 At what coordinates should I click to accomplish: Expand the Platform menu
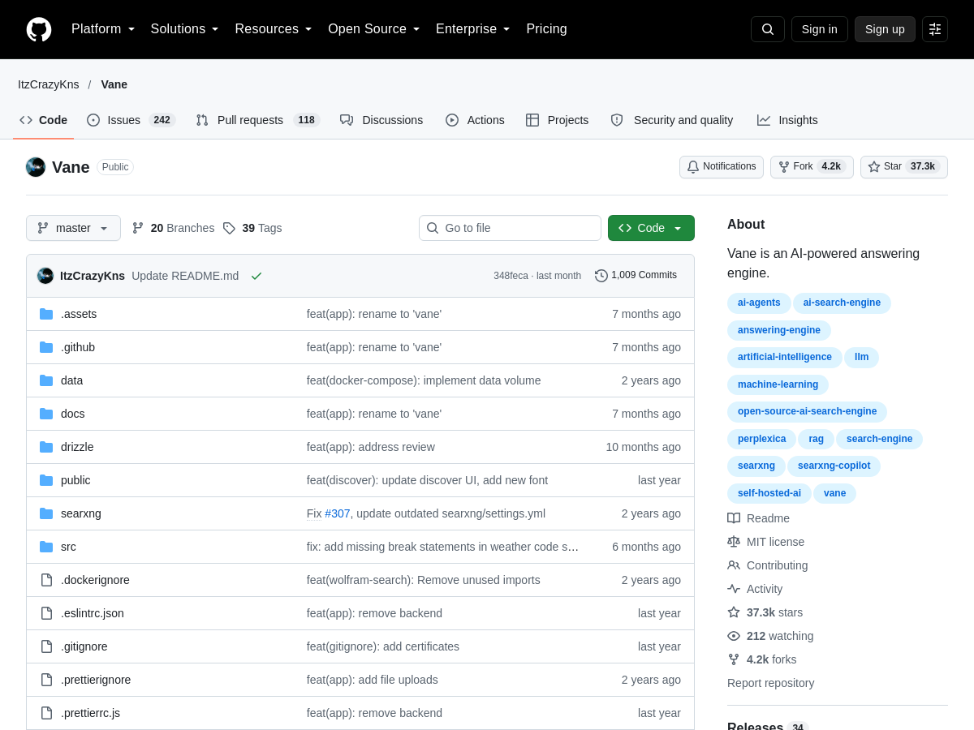pos(103,29)
